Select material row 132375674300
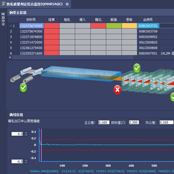Screen dimensions: 174x174 pyautogui.click(x=31, y=31)
